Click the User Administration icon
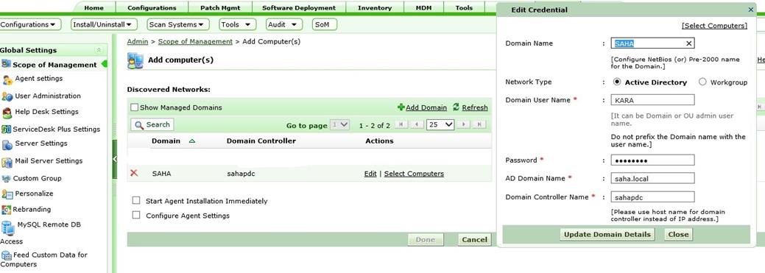 tap(7, 96)
